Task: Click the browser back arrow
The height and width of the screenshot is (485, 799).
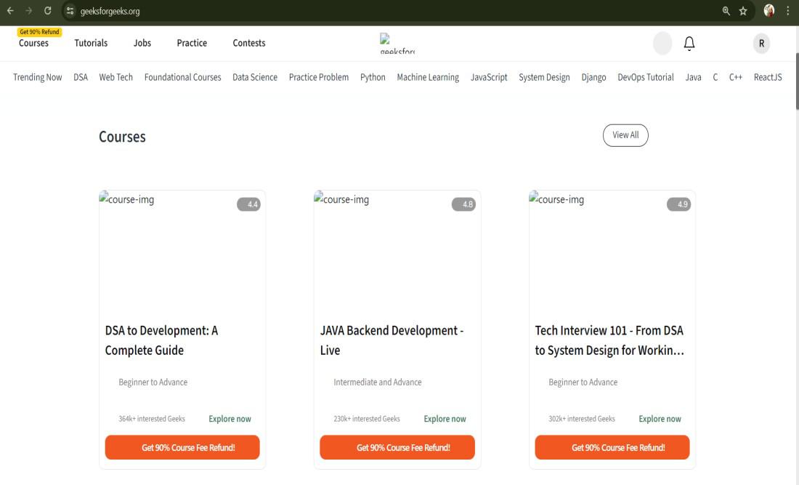Action: coord(10,11)
